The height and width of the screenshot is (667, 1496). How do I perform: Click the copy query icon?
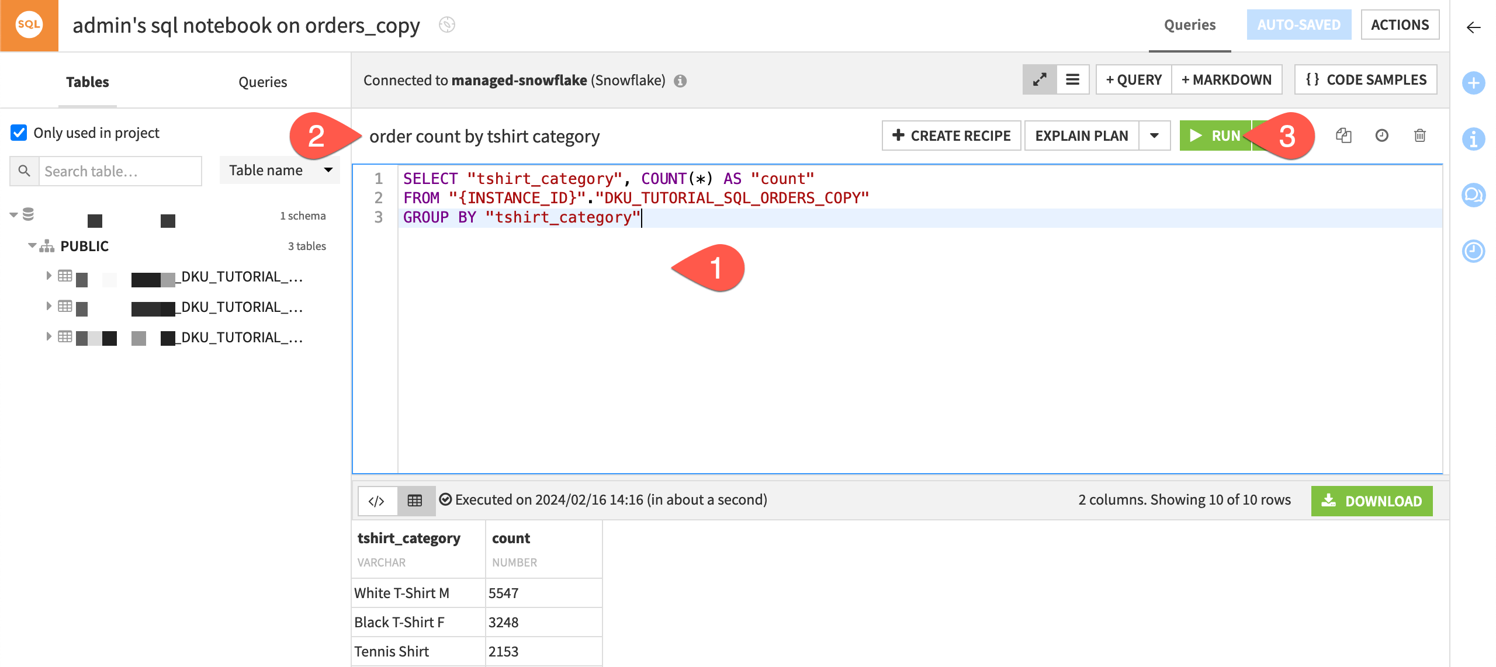pos(1342,136)
